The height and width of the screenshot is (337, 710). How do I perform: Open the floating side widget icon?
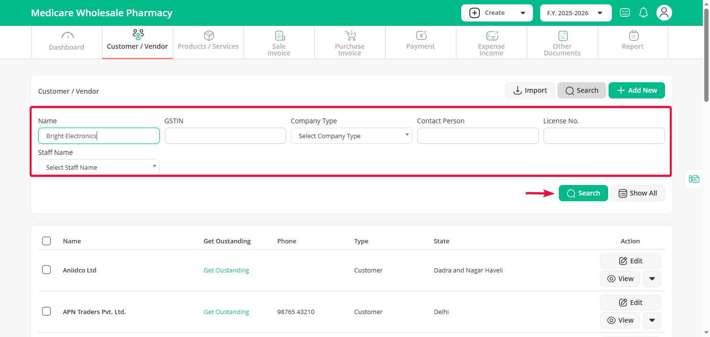694,179
